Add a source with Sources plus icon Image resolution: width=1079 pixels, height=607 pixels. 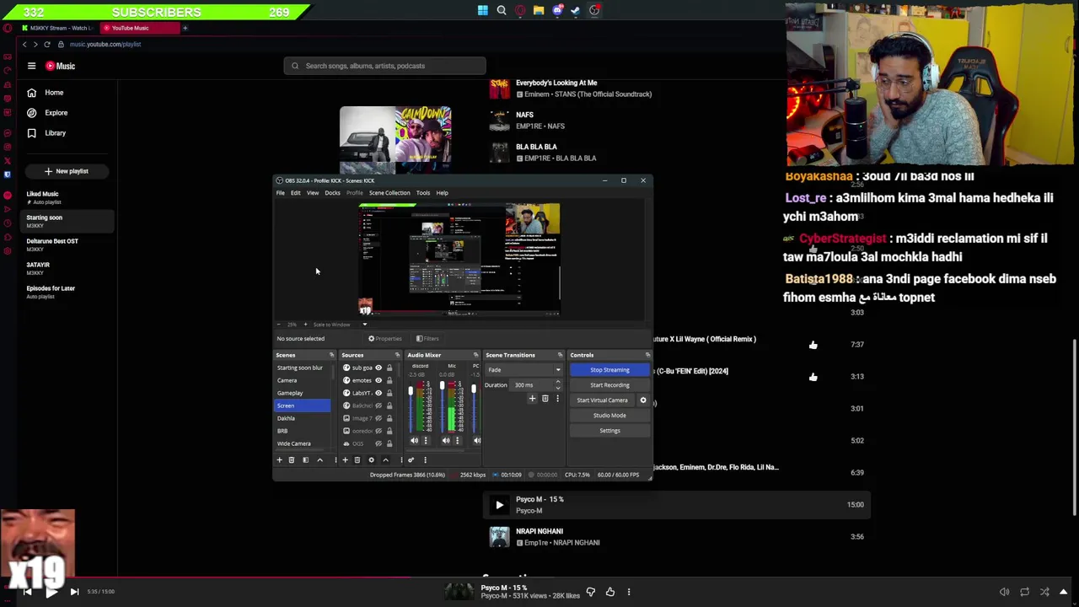pyautogui.click(x=345, y=460)
